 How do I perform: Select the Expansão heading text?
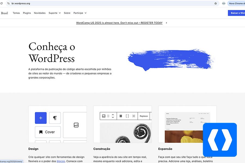tap(165, 149)
